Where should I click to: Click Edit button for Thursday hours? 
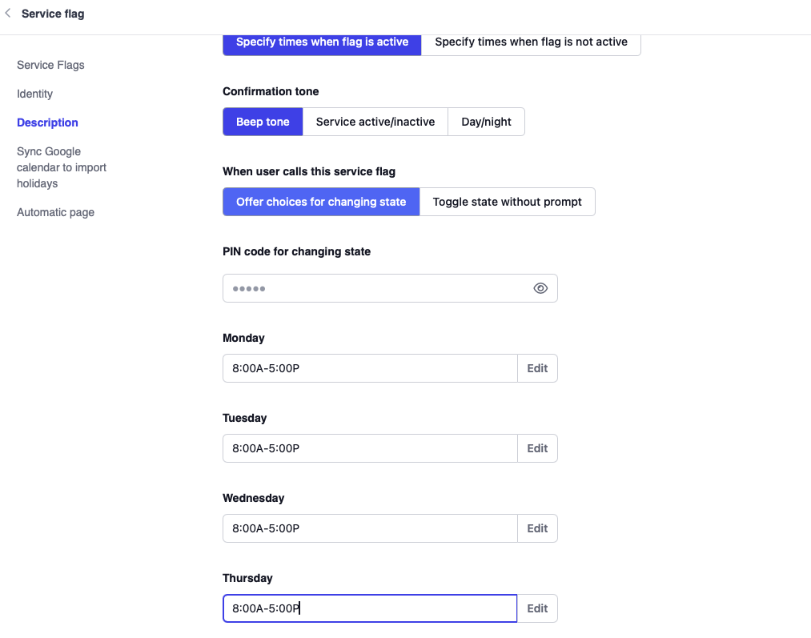pos(537,608)
